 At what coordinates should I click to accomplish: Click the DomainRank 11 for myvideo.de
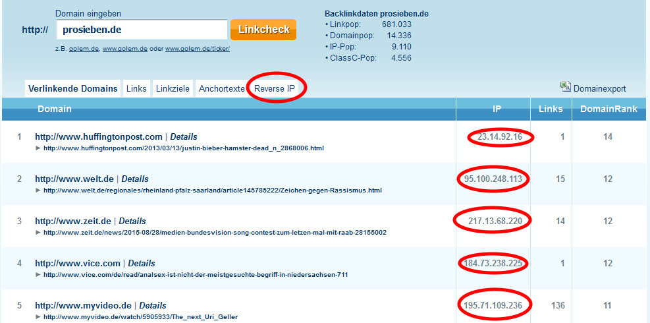[608, 306]
